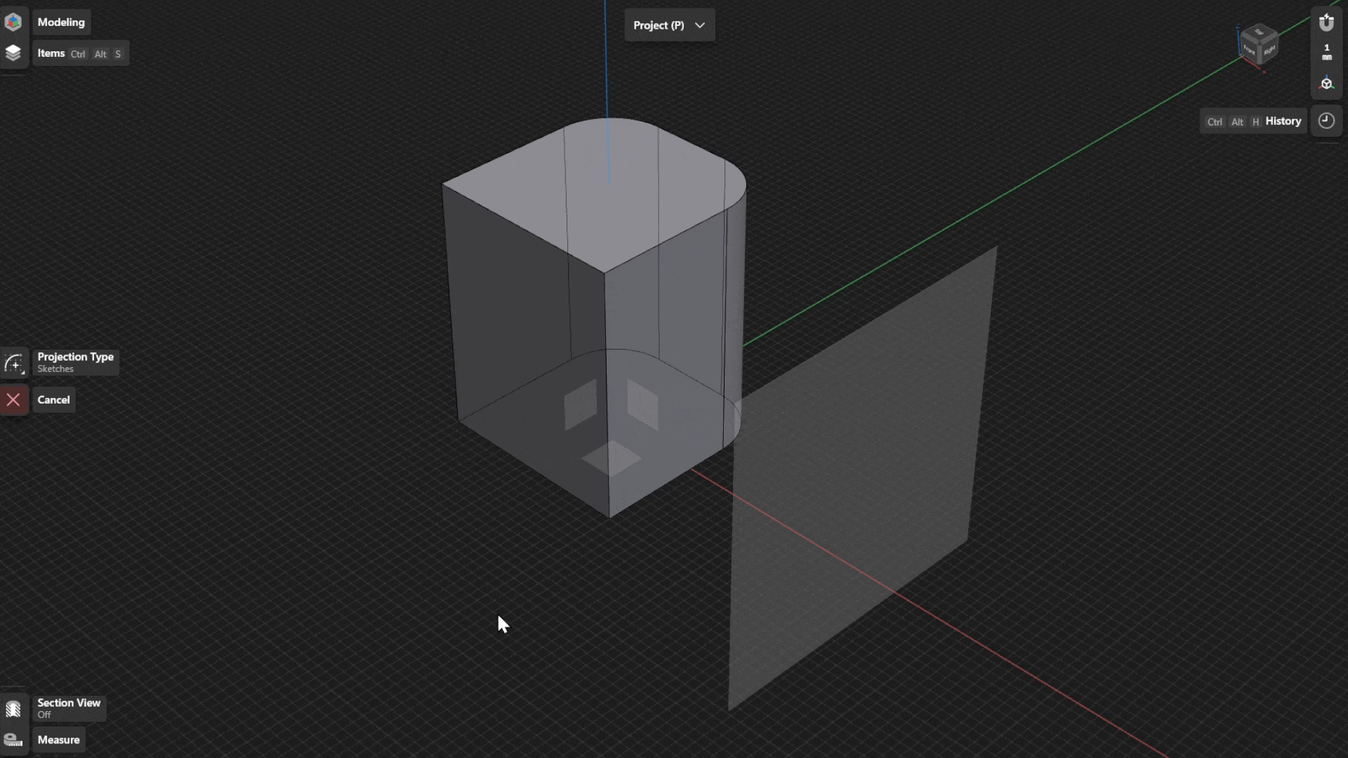Click the red Cancel X icon
The image size is (1348, 758).
point(13,400)
